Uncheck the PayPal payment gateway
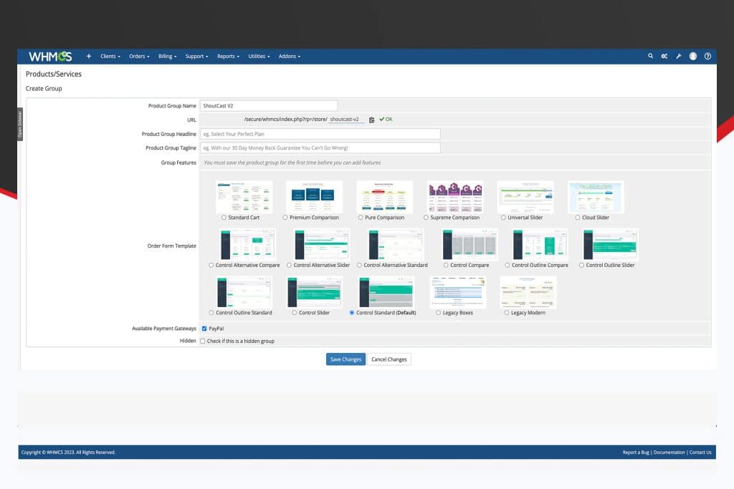 pyautogui.click(x=204, y=329)
